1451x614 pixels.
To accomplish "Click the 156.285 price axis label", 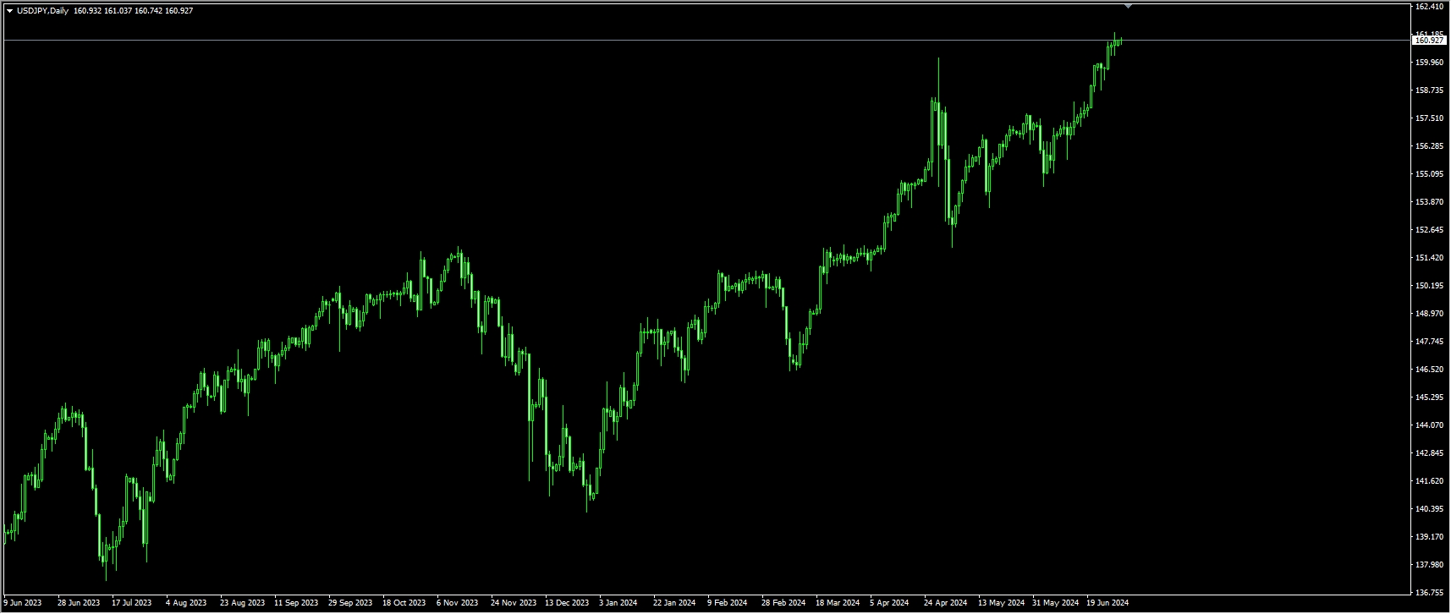I will click(1428, 146).
